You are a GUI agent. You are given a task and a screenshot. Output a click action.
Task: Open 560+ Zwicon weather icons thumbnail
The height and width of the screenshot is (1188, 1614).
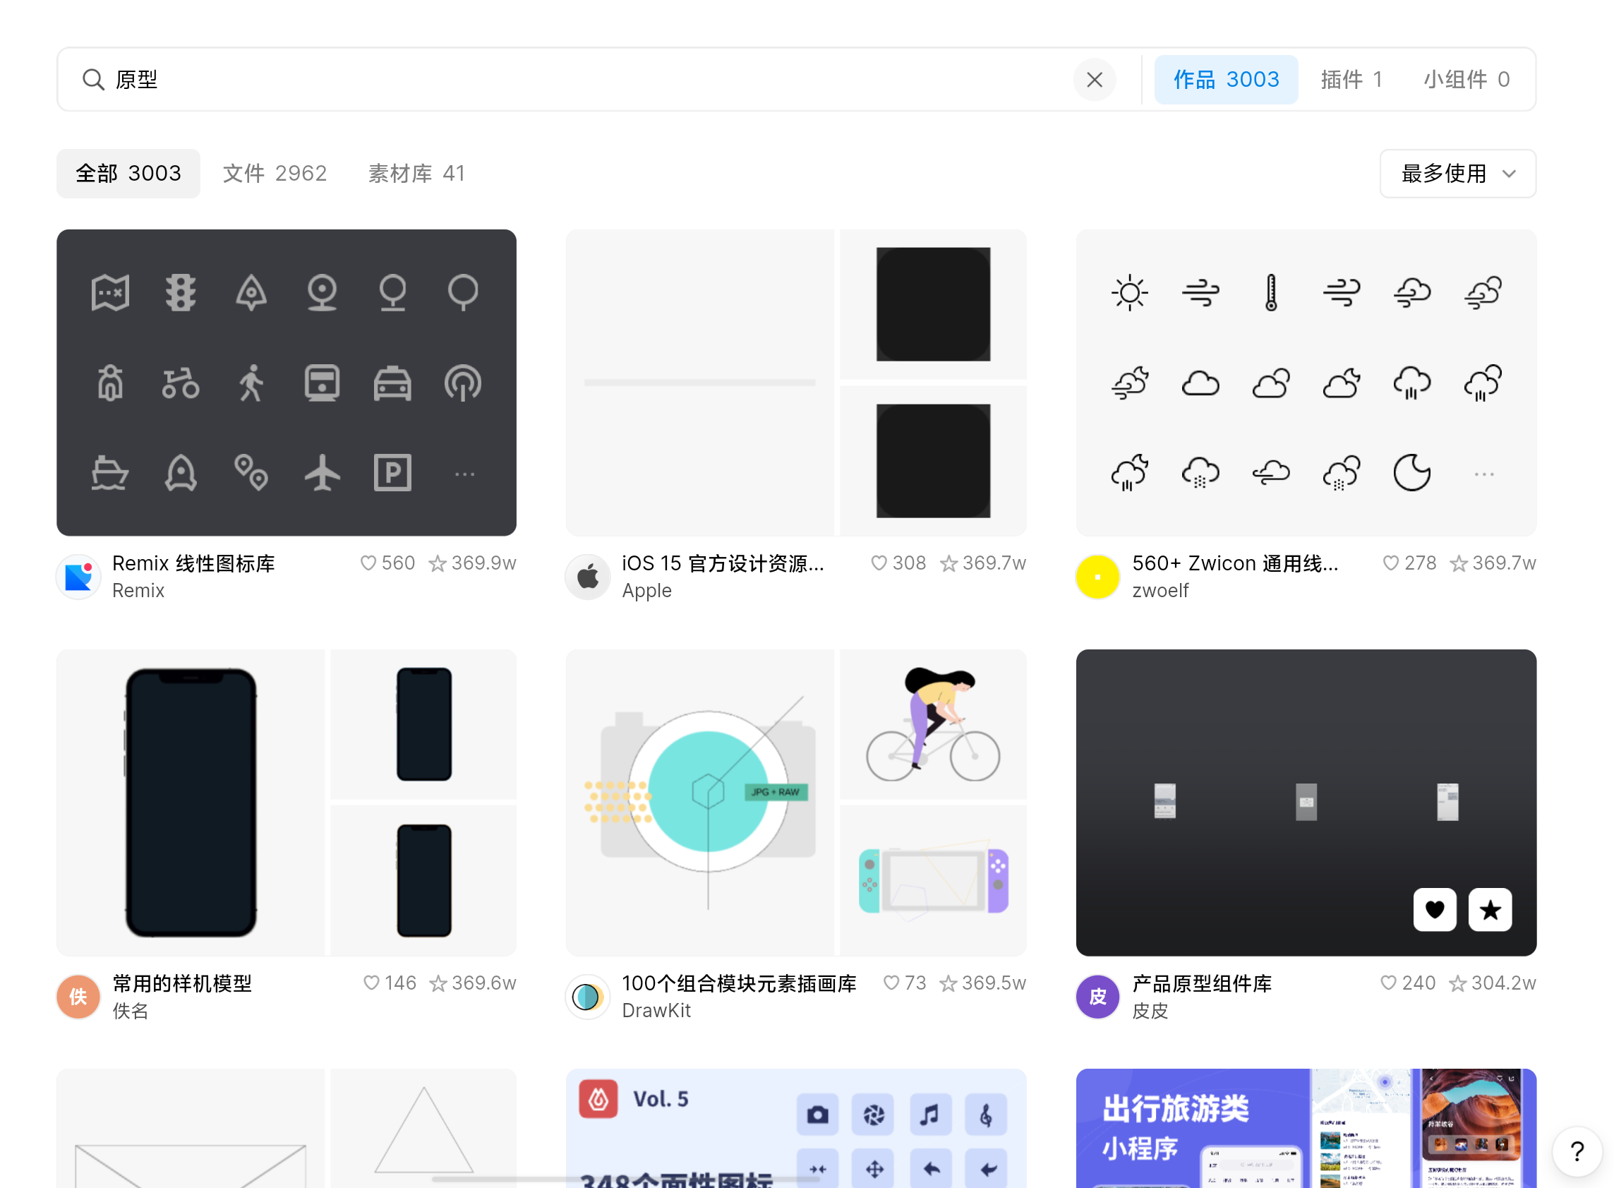(x=1306, y=383)
